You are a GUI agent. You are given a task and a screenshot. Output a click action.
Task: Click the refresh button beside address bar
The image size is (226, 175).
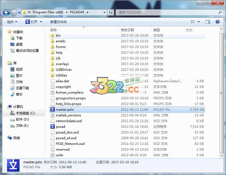tap(110, 12)
